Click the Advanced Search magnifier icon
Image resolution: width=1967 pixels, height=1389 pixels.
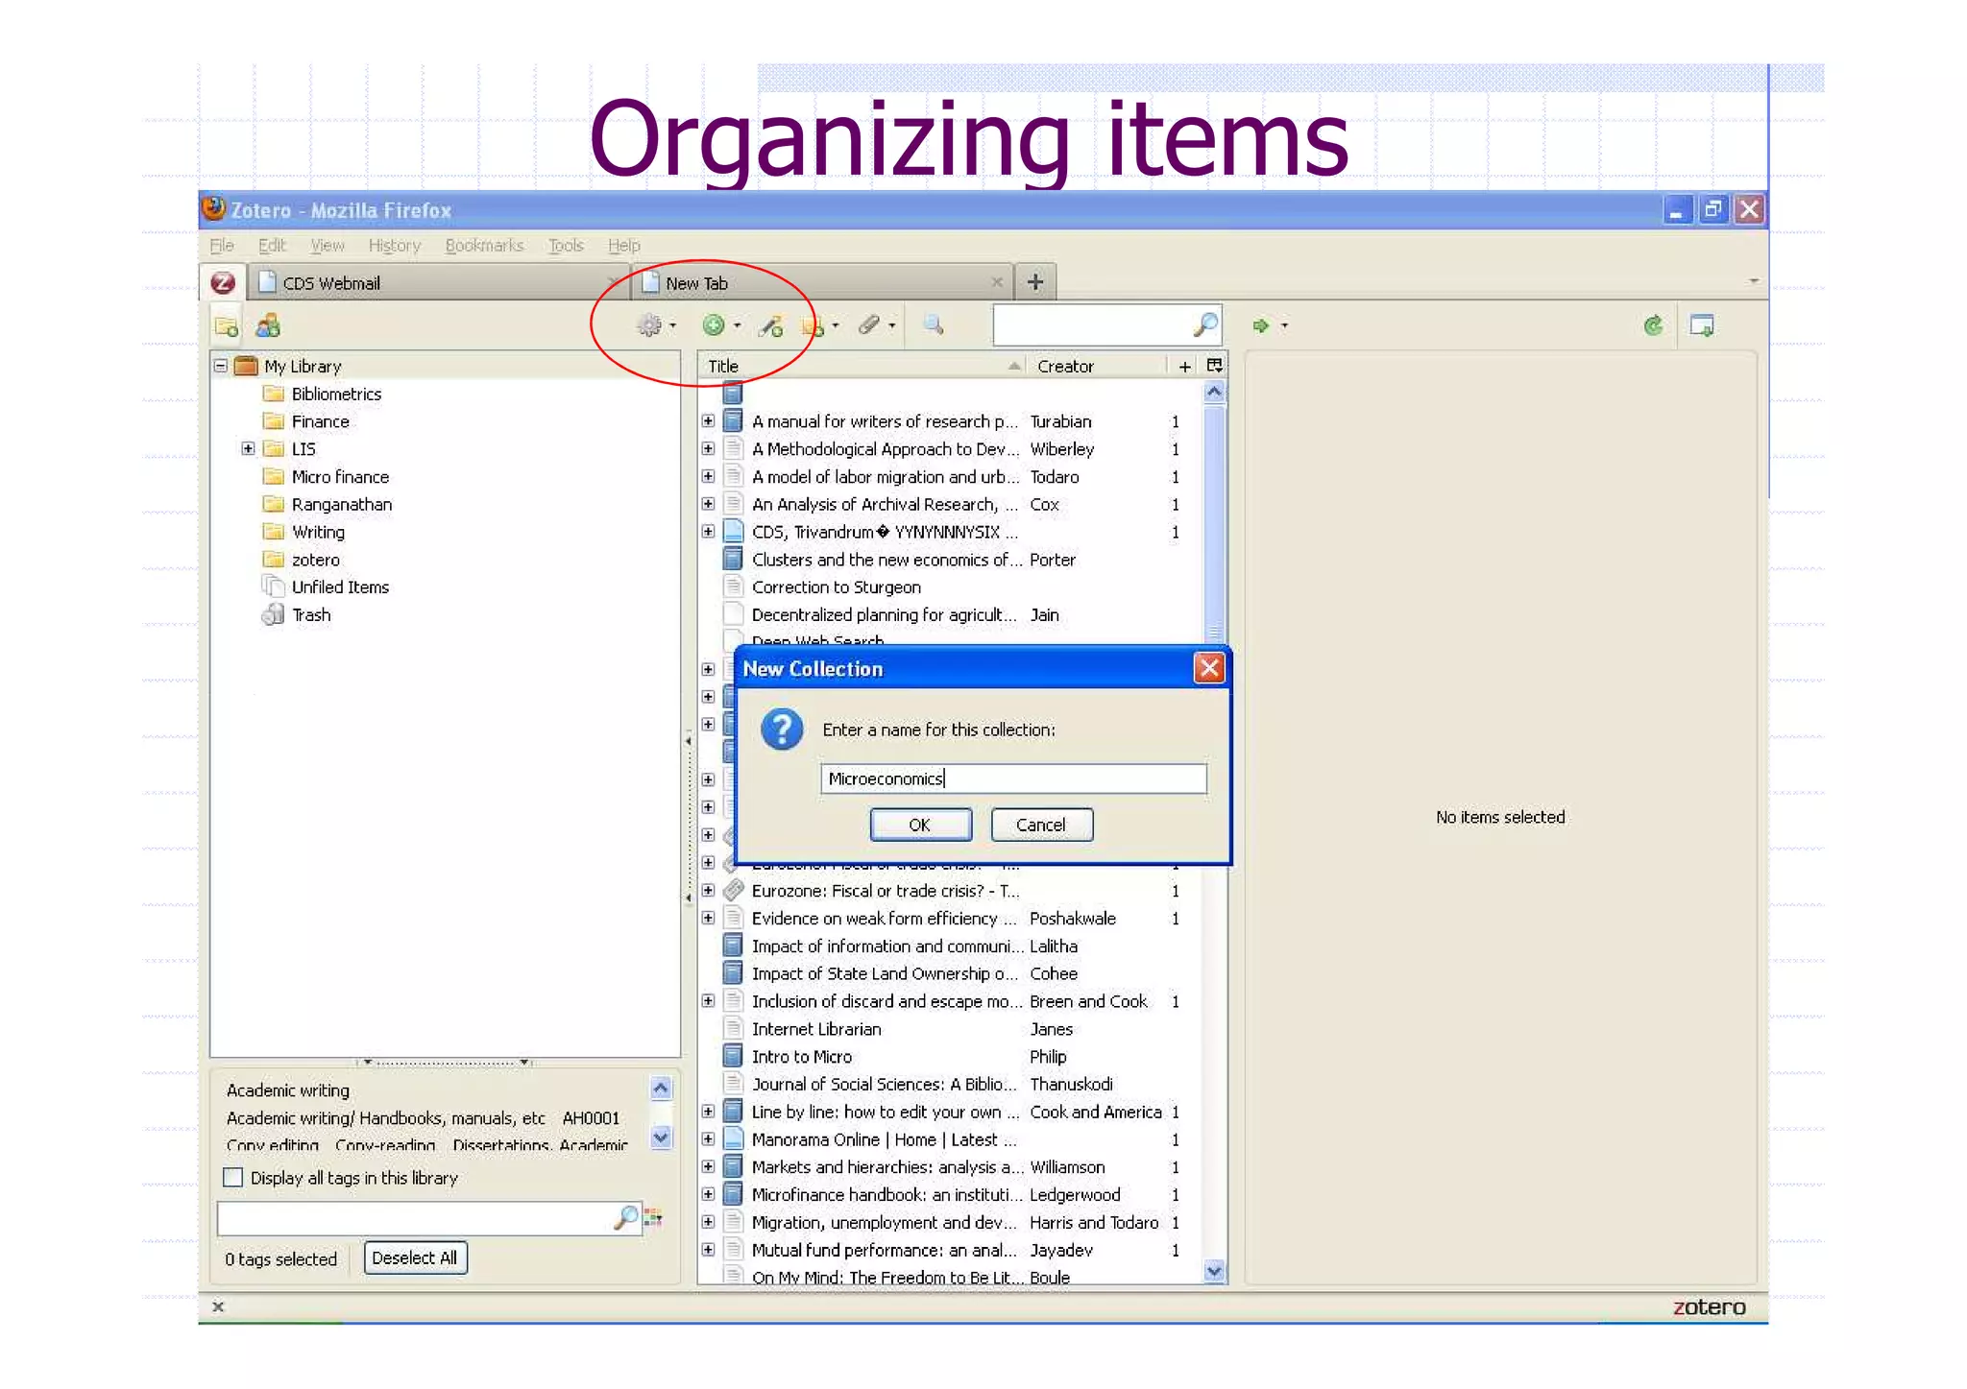tap(933, 325)
